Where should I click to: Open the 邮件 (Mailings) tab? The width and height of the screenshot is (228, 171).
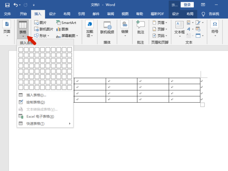coord(96,14)
